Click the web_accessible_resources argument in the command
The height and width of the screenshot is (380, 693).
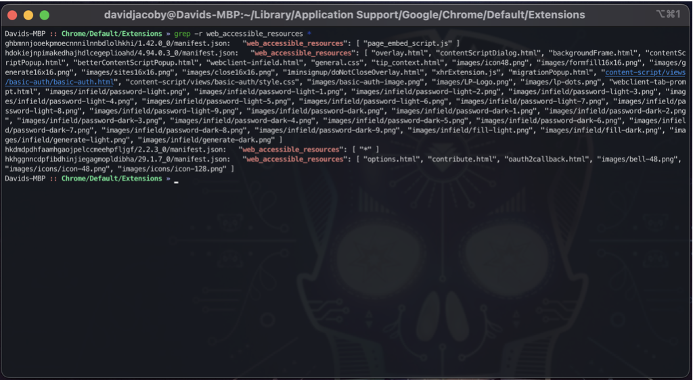click(254, 34)
